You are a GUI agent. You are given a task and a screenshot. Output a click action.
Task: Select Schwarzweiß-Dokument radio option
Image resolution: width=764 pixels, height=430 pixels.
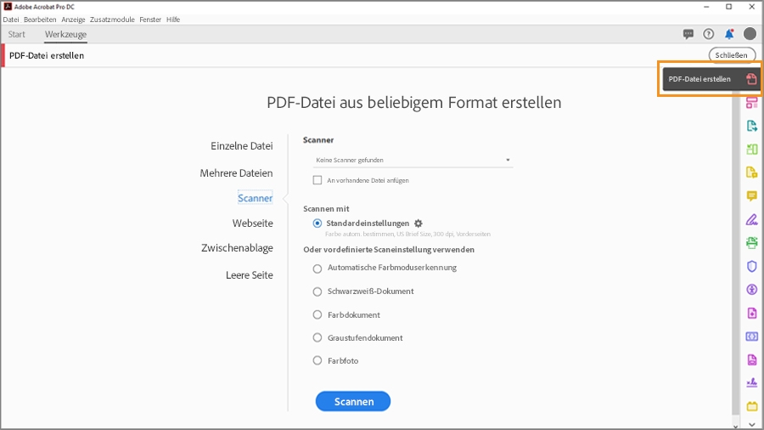point(317,291)
